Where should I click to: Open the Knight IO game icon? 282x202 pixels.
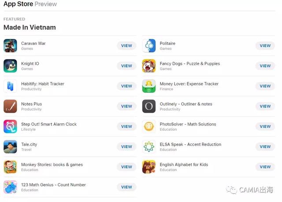(x=10, y=66)
